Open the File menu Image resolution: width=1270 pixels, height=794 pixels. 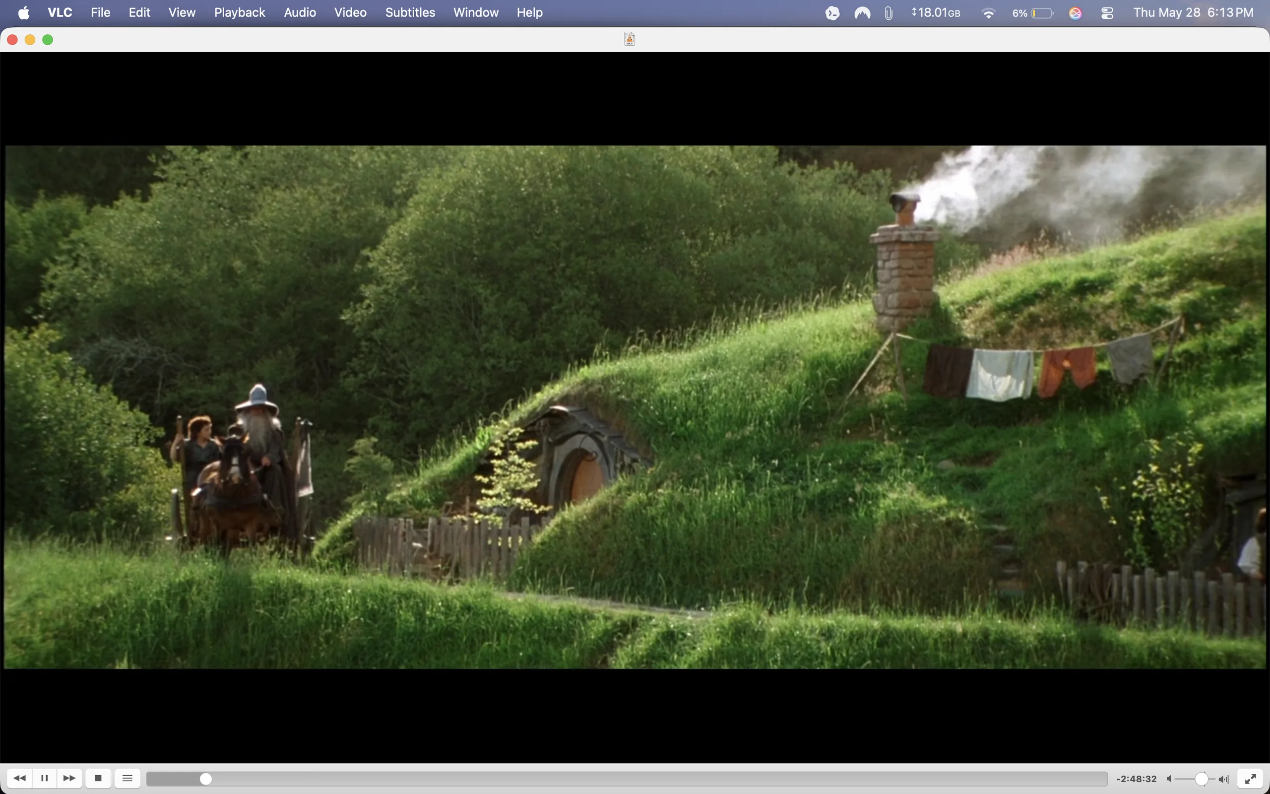[x=100, y=12]
